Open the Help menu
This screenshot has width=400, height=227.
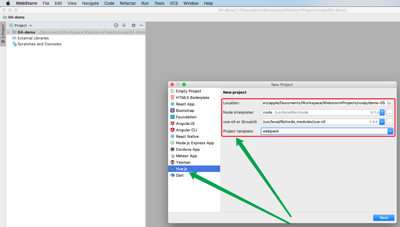(x=208, y=3)
